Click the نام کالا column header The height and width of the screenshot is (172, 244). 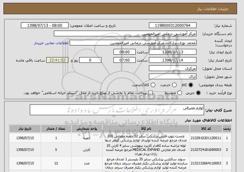tap(146, 128)
